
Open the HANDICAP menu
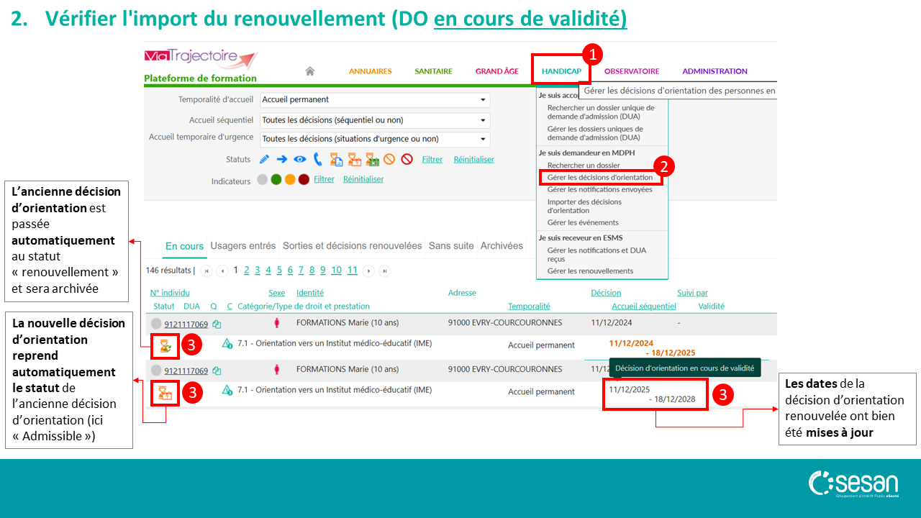click(x=561, y=71)
